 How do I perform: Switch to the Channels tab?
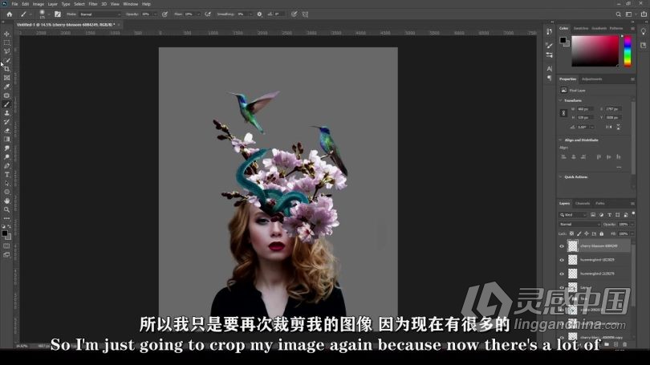pyautogui.click(x=583, y=203)
